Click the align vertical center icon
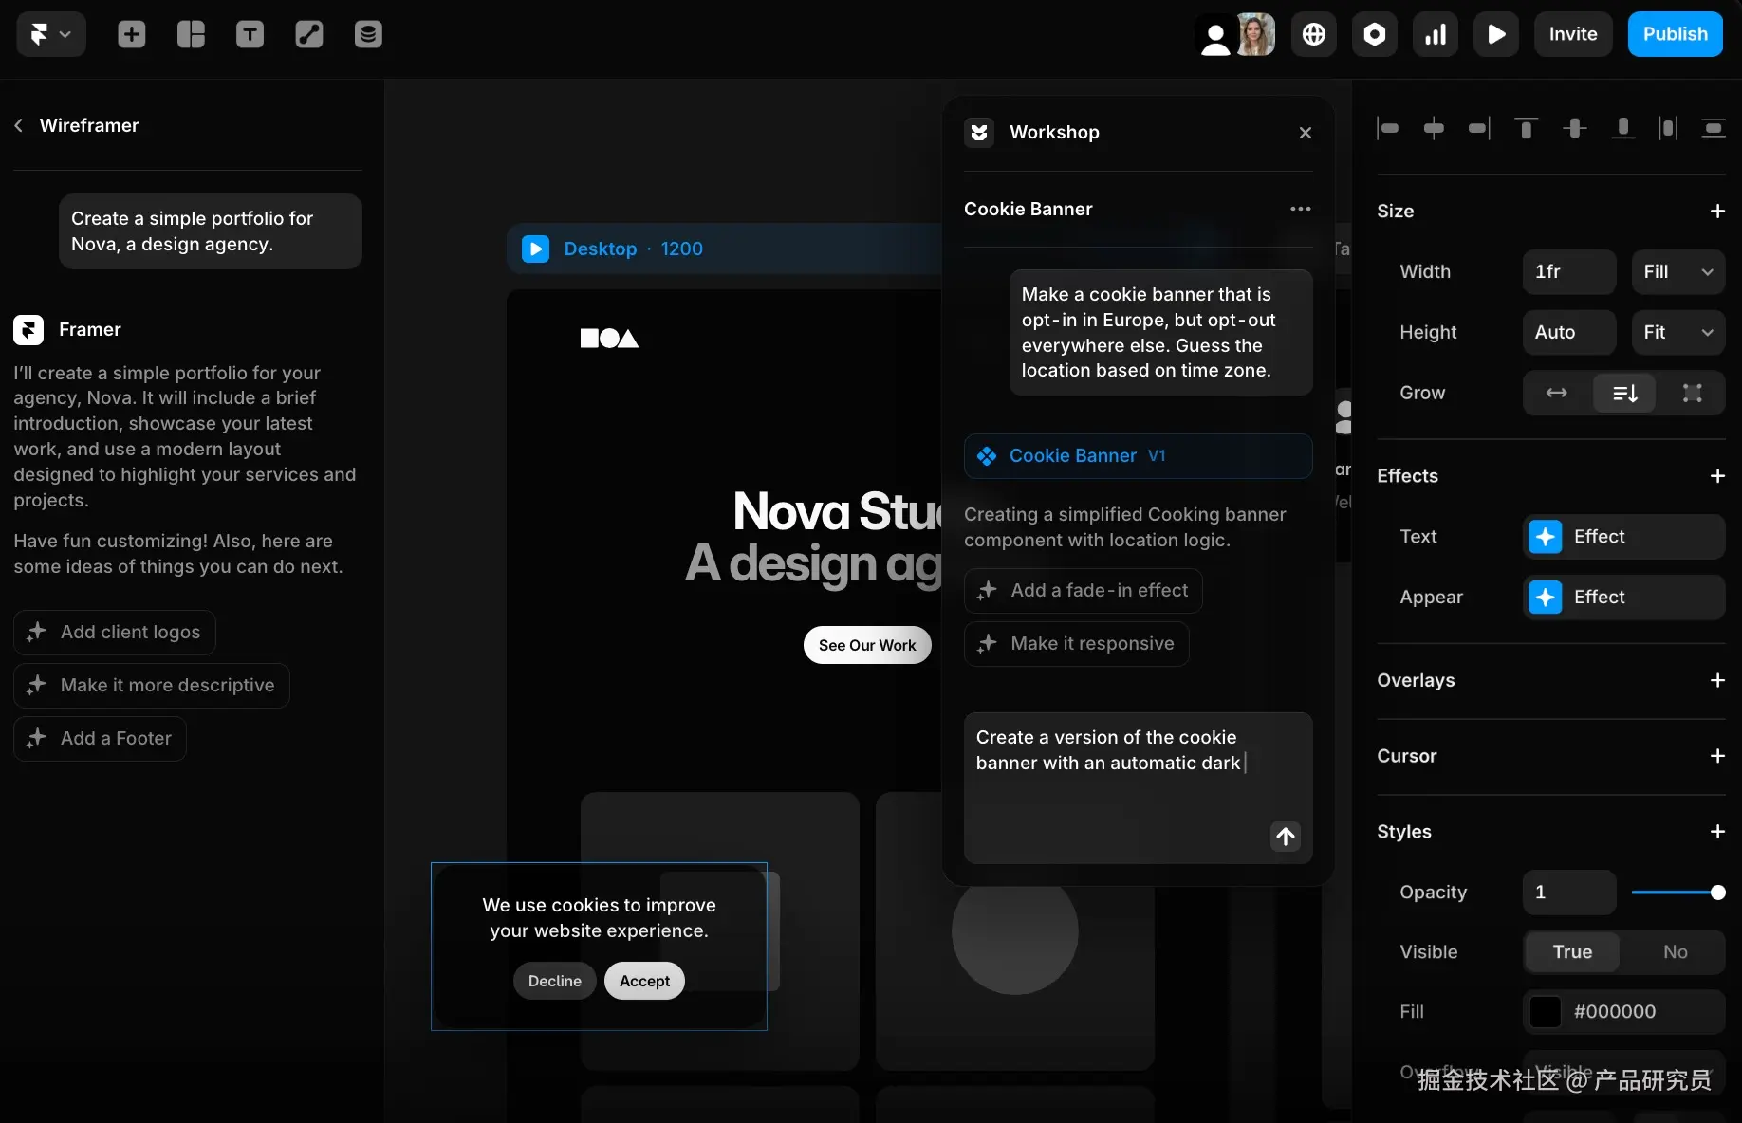 [1575, 128]
